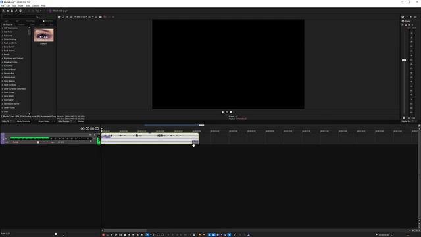The height and width of the screenshot is (237, 421).
Task: Toggle Enable Snapping in the bottom toolbar
Action: tap(209, 235)
